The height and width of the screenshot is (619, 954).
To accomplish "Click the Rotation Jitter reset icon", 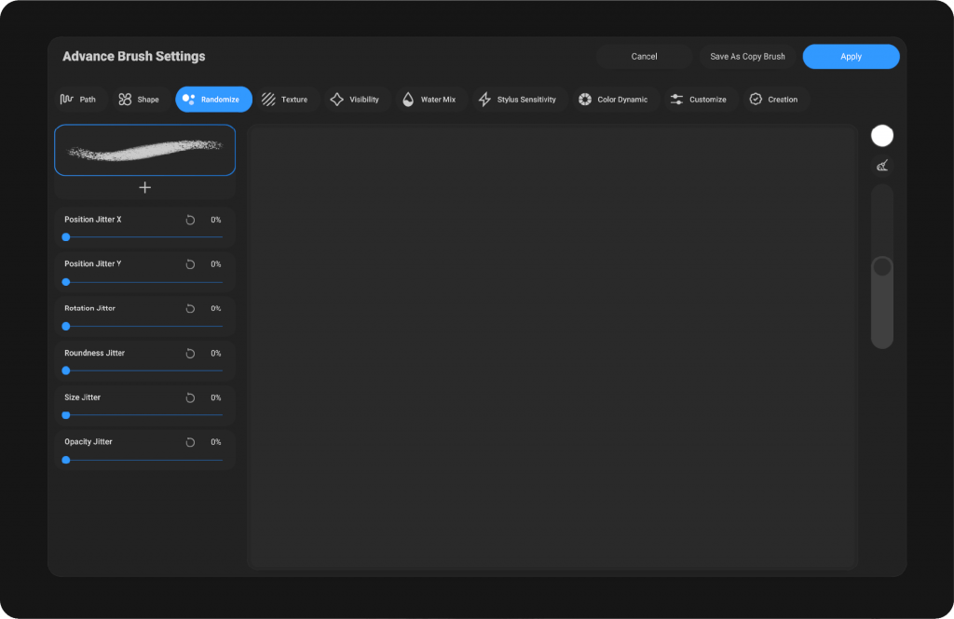I will tap(190, 308).
